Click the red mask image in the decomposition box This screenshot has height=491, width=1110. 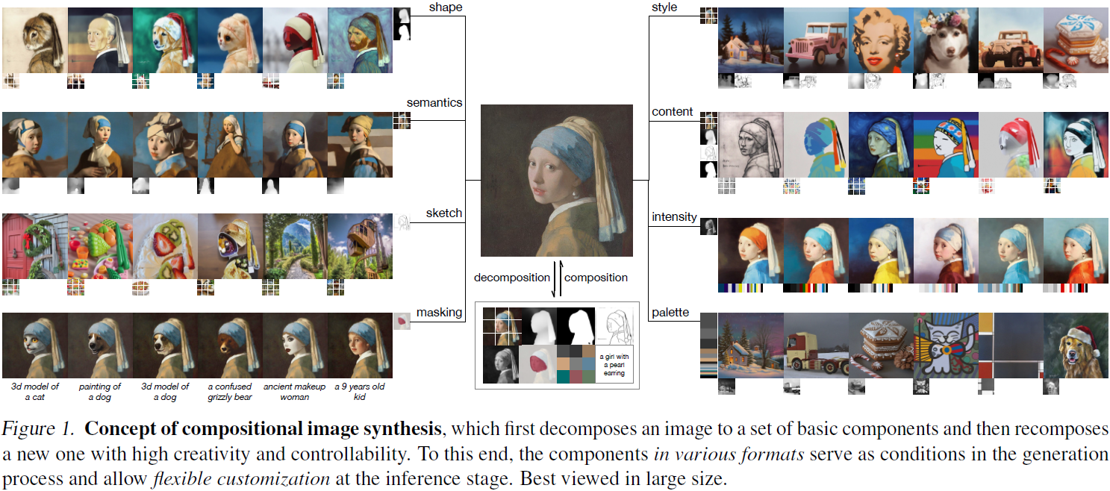[x=538, y=363]
